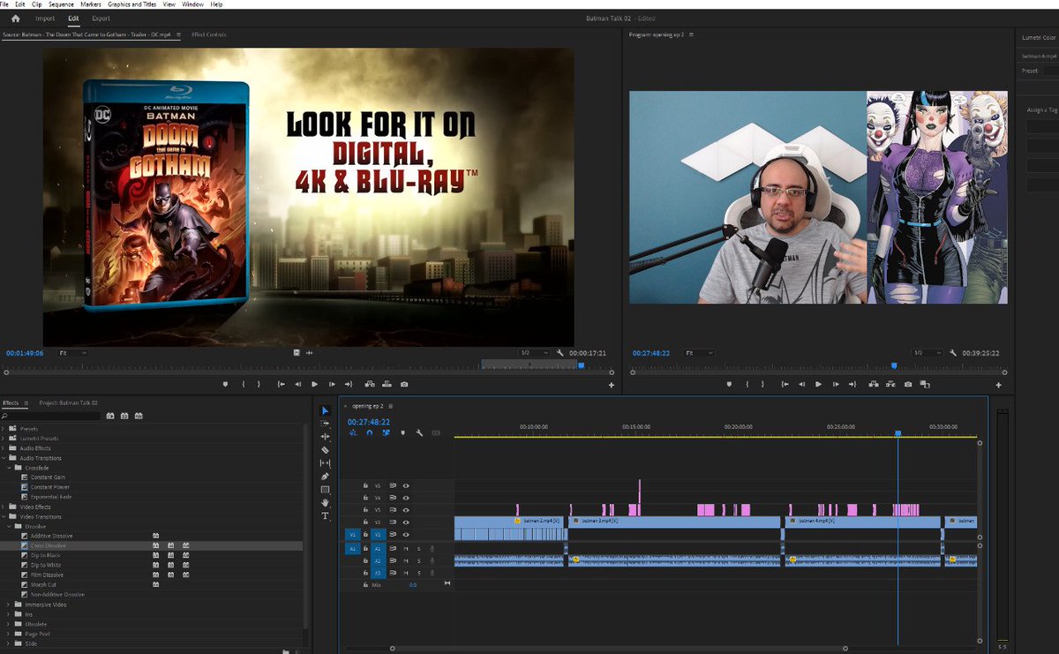Click Overwrite button in Source monitor
The height and width of the screenshot is (654, 1059).
[387, 384]
